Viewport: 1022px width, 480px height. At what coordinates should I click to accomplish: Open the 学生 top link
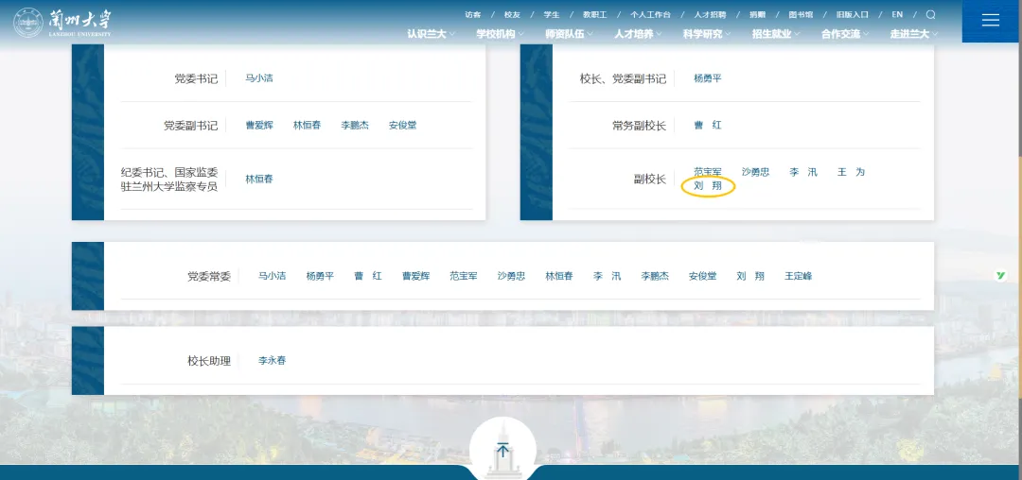pos(552,14)
